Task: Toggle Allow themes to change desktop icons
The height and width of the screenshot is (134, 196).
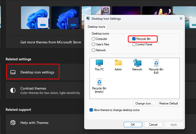Action: coord(91,110)
